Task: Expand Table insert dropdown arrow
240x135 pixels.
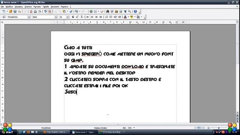Action: point(98,12)
